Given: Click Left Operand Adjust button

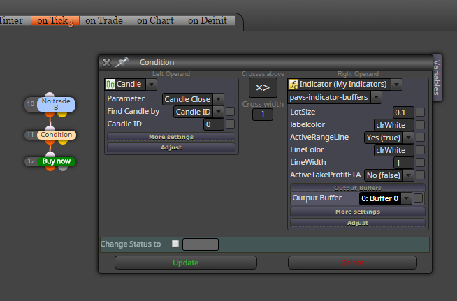Looking at the screenshot, I should [x=171, y=147].
